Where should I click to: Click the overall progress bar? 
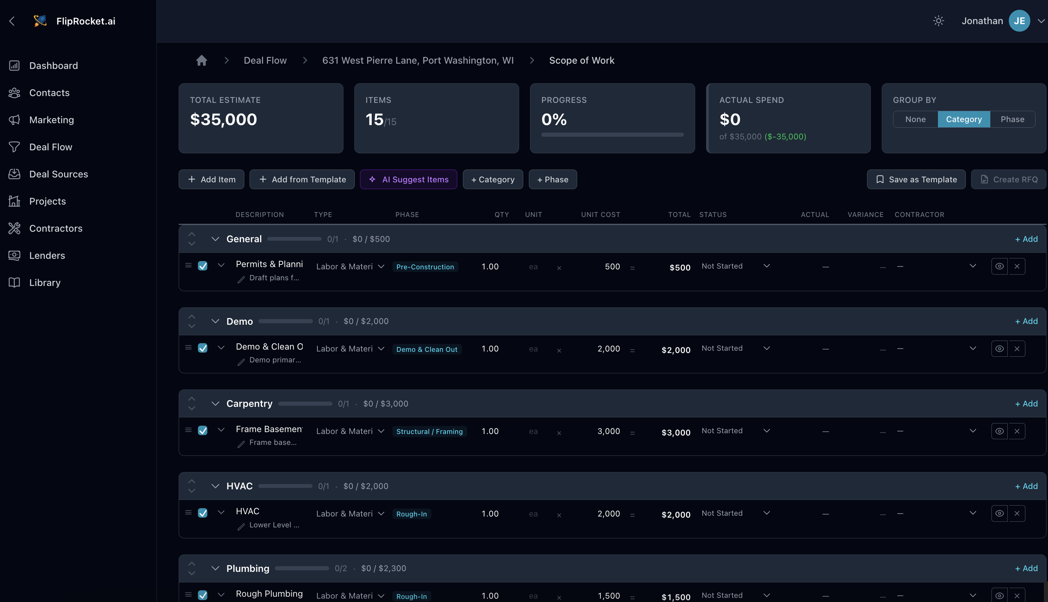click(x=612, y=135)
